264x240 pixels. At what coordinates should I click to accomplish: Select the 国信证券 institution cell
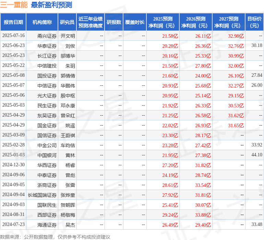[x=42, y=135]
